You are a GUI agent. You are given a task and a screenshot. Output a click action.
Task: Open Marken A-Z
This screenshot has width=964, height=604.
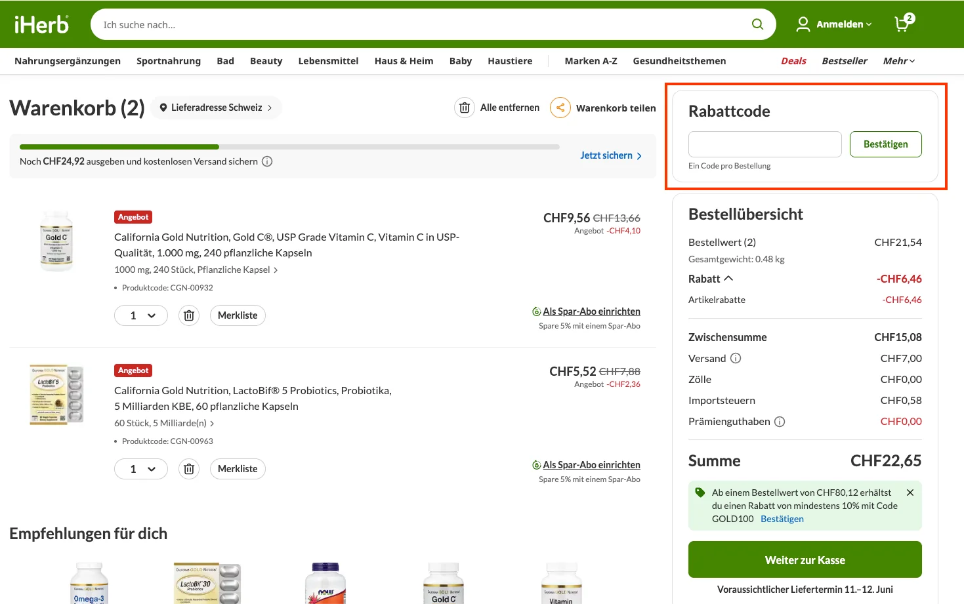591,61
